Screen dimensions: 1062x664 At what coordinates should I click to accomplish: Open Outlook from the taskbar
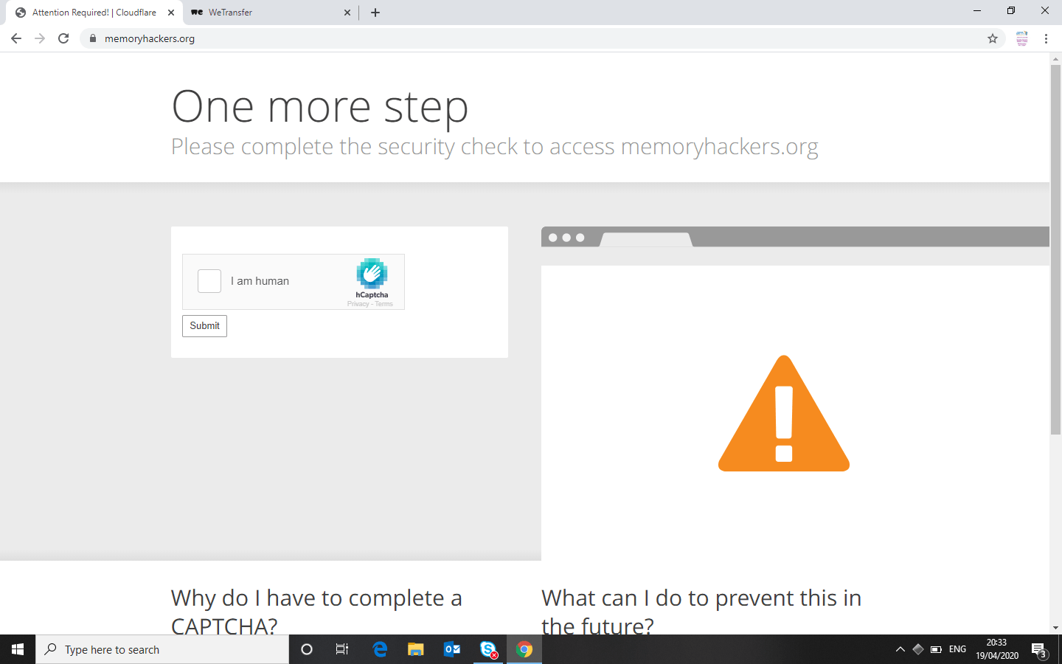(452, 649)
